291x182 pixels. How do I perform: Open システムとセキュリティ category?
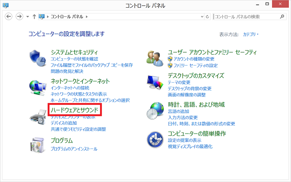[74, 52]
